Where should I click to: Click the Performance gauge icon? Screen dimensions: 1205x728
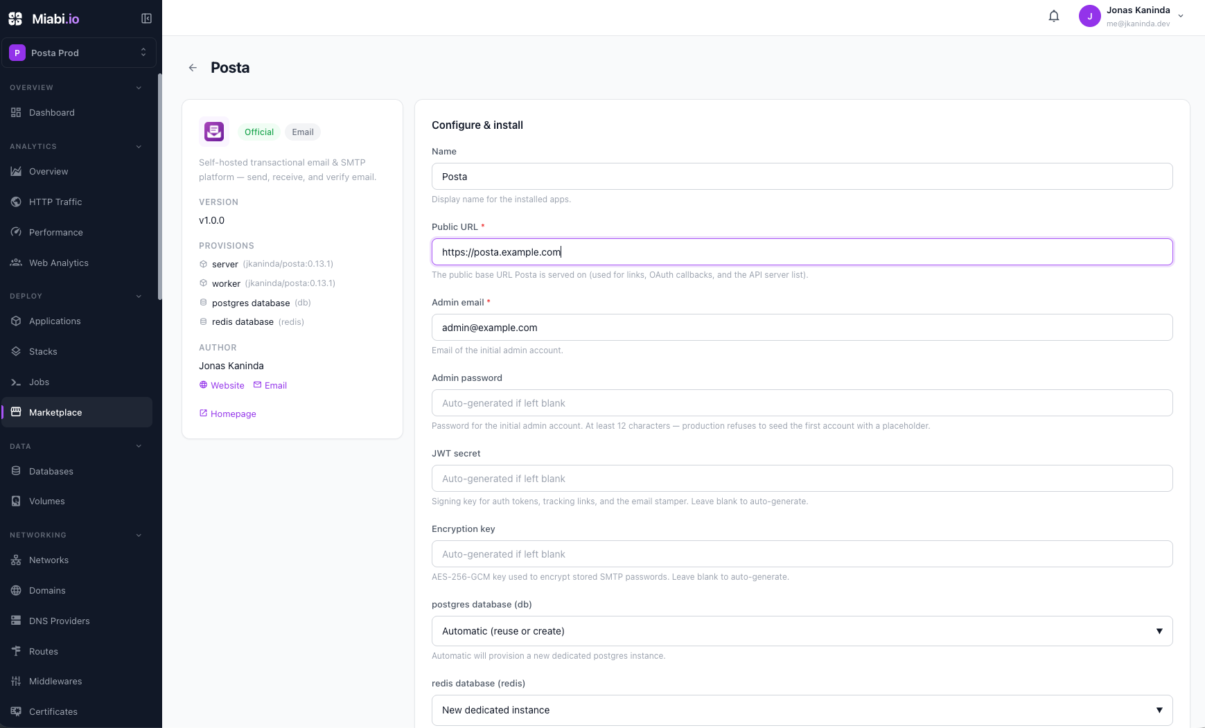click(x=16, y=232)
